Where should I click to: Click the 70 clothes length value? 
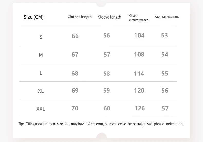pos(75,108)
